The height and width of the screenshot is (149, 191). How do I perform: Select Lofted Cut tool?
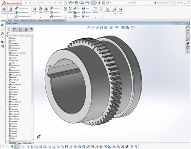pyautogui.click(x=55, y=12)
